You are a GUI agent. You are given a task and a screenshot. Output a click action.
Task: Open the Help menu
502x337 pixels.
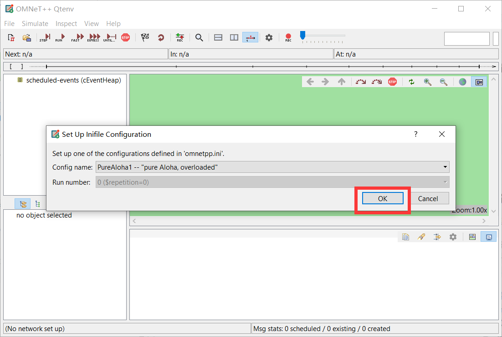pos(113,23)
